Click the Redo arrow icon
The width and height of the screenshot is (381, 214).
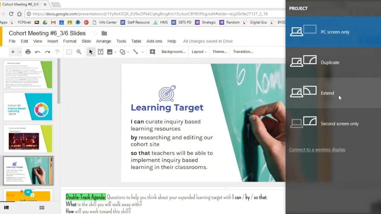click(x=48, y=52)
